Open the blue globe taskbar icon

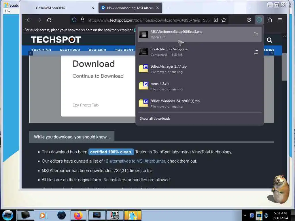pyautogui.click(x=61, y=215)
